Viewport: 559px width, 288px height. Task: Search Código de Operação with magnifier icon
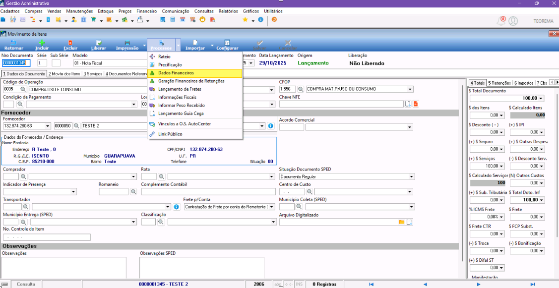click(x=23, y=89)
